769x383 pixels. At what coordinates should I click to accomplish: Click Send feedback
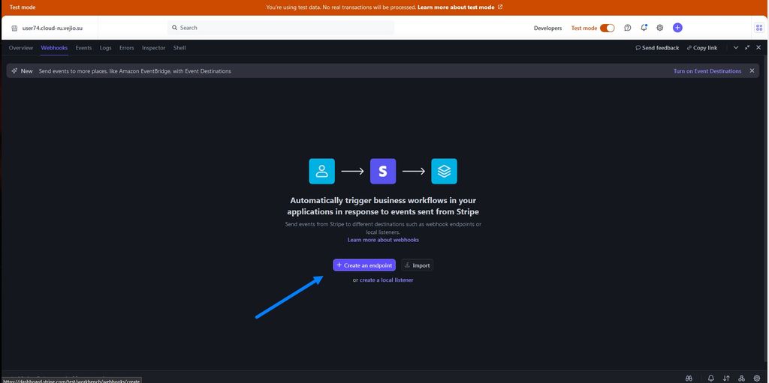click(x=657, y=47)
